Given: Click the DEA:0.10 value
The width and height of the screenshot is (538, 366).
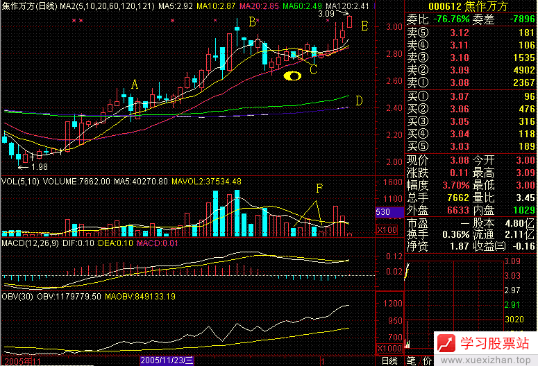Looking at the screenshot, I should pyautogui.click(x=116, y=243).
